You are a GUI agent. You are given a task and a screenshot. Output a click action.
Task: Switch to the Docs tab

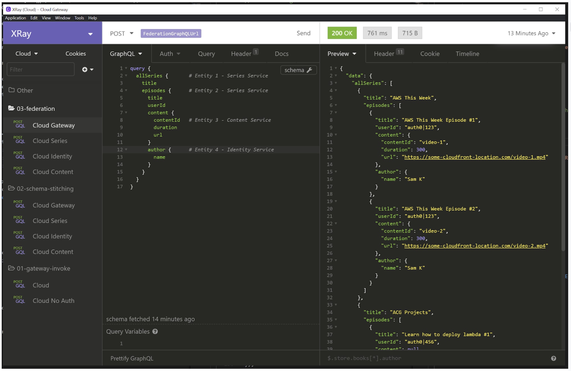coord(282,53)
